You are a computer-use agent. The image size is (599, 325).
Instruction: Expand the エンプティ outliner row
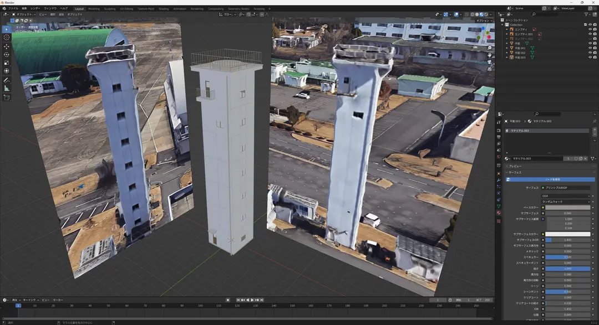point(507,29)
